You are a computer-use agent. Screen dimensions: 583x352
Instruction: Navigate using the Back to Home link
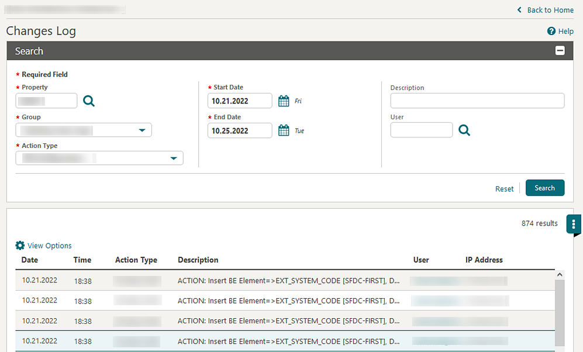click(x=550, y=9)
